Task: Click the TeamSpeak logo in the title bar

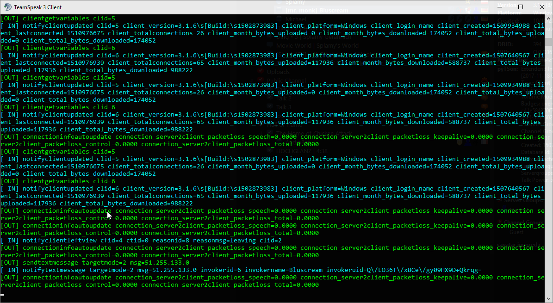Action: coord(7,7)
